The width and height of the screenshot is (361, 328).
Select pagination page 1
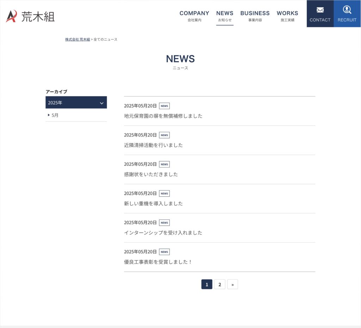coord(207,284)
